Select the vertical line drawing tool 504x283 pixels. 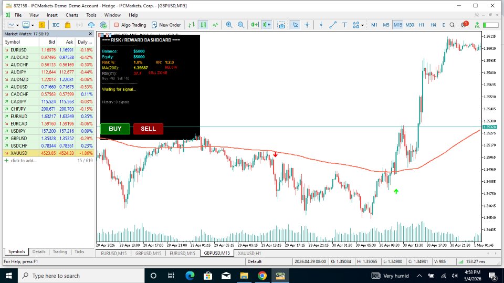pyautogui.click(x=321, y=25)
